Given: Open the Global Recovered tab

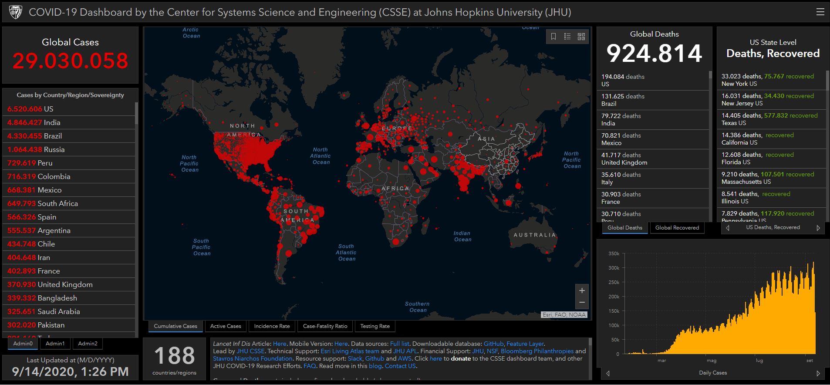Looking at the screenshot, I should point(677,228).
